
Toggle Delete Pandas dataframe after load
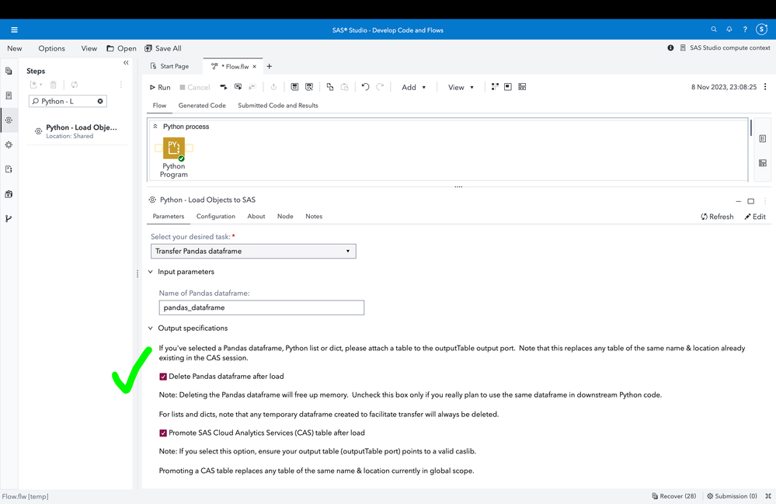tap(163, 377)
